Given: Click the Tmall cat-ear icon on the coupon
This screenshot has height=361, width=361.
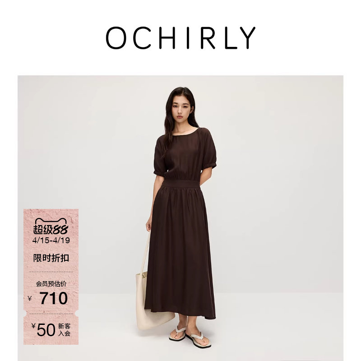Looking at the screenshot, I should (51, 221).
